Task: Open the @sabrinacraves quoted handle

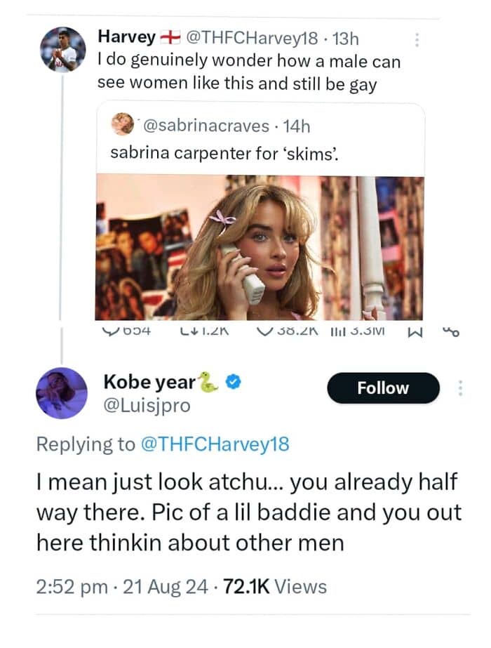Action: 206,126
